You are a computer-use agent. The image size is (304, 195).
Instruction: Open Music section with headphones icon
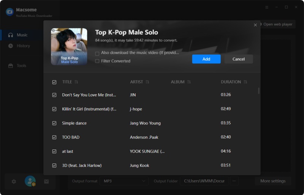[11, 35]
